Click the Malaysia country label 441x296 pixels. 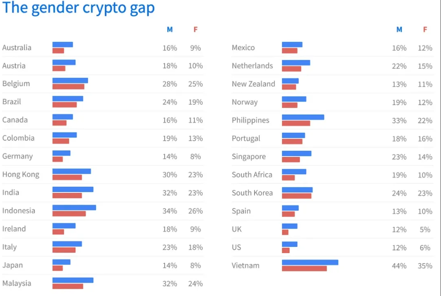point(17,283)
